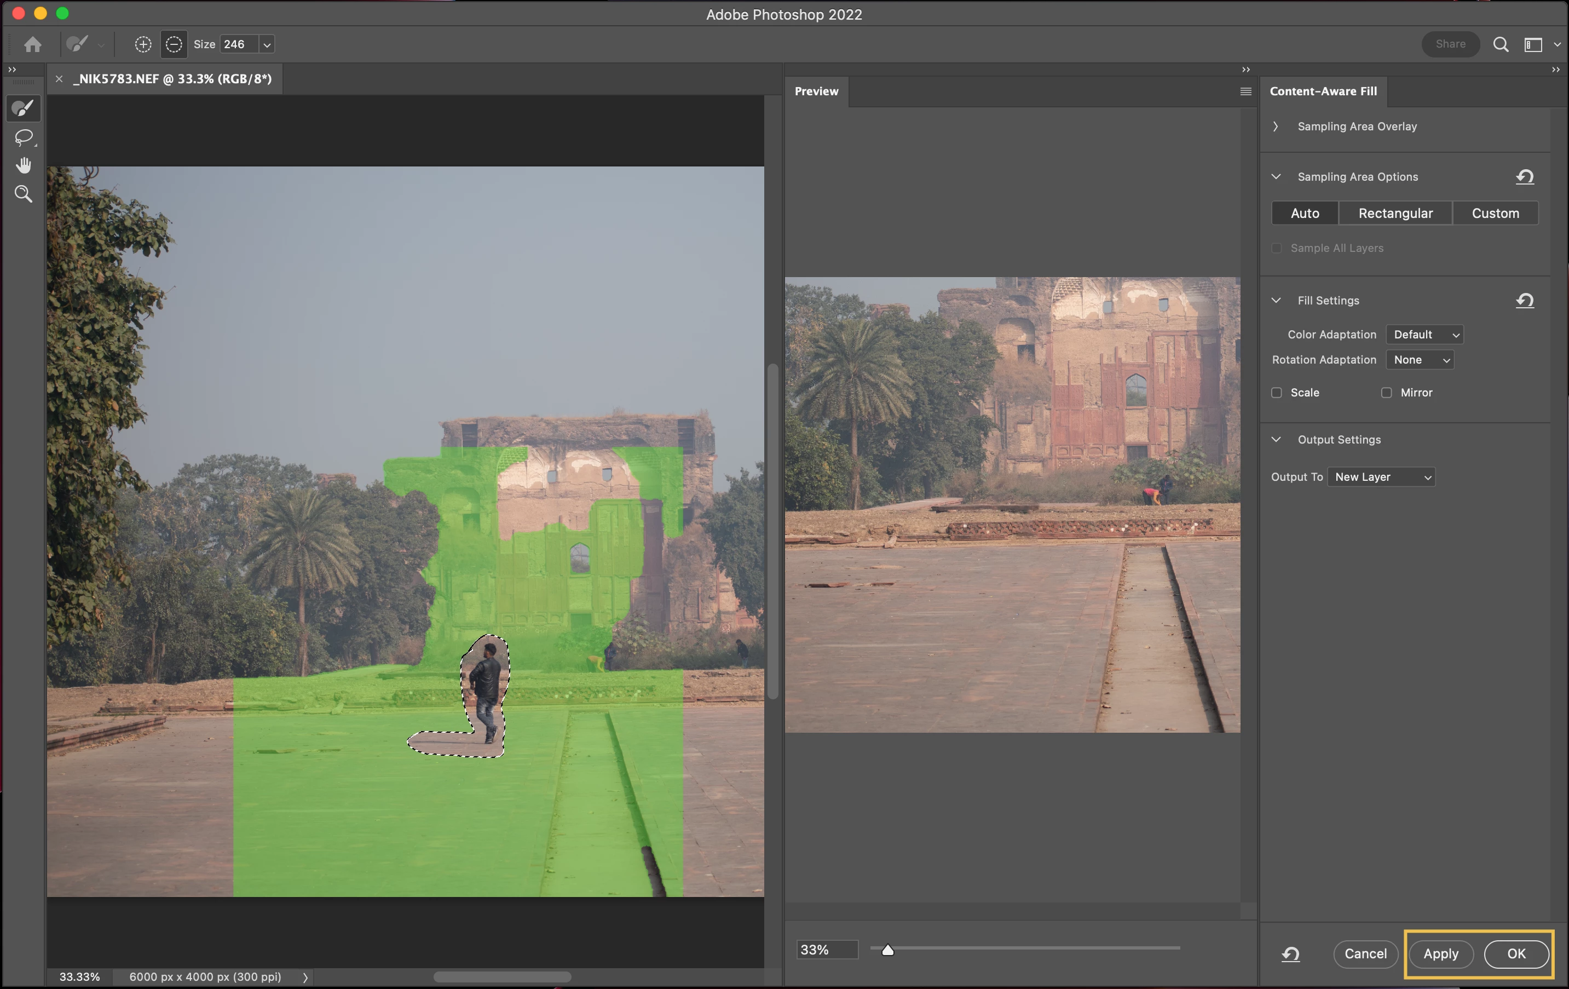Click the preview zoom slider handle
This screenshot has height=989, width=1569.
pos(887,950)
